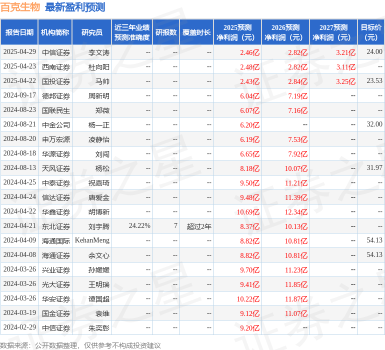Click researcher 刘宇腾

coord(99,226)
